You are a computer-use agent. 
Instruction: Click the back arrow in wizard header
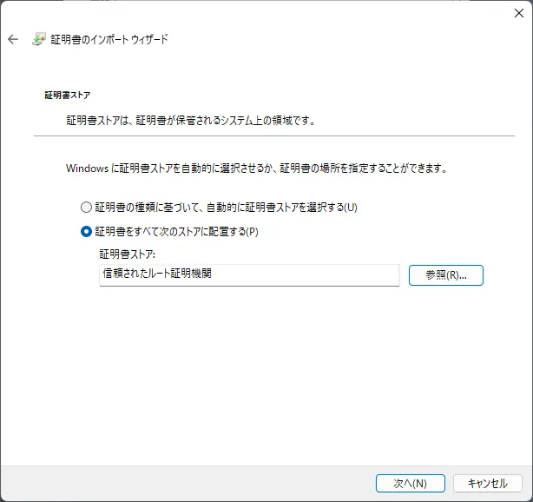tap(13, 40)
